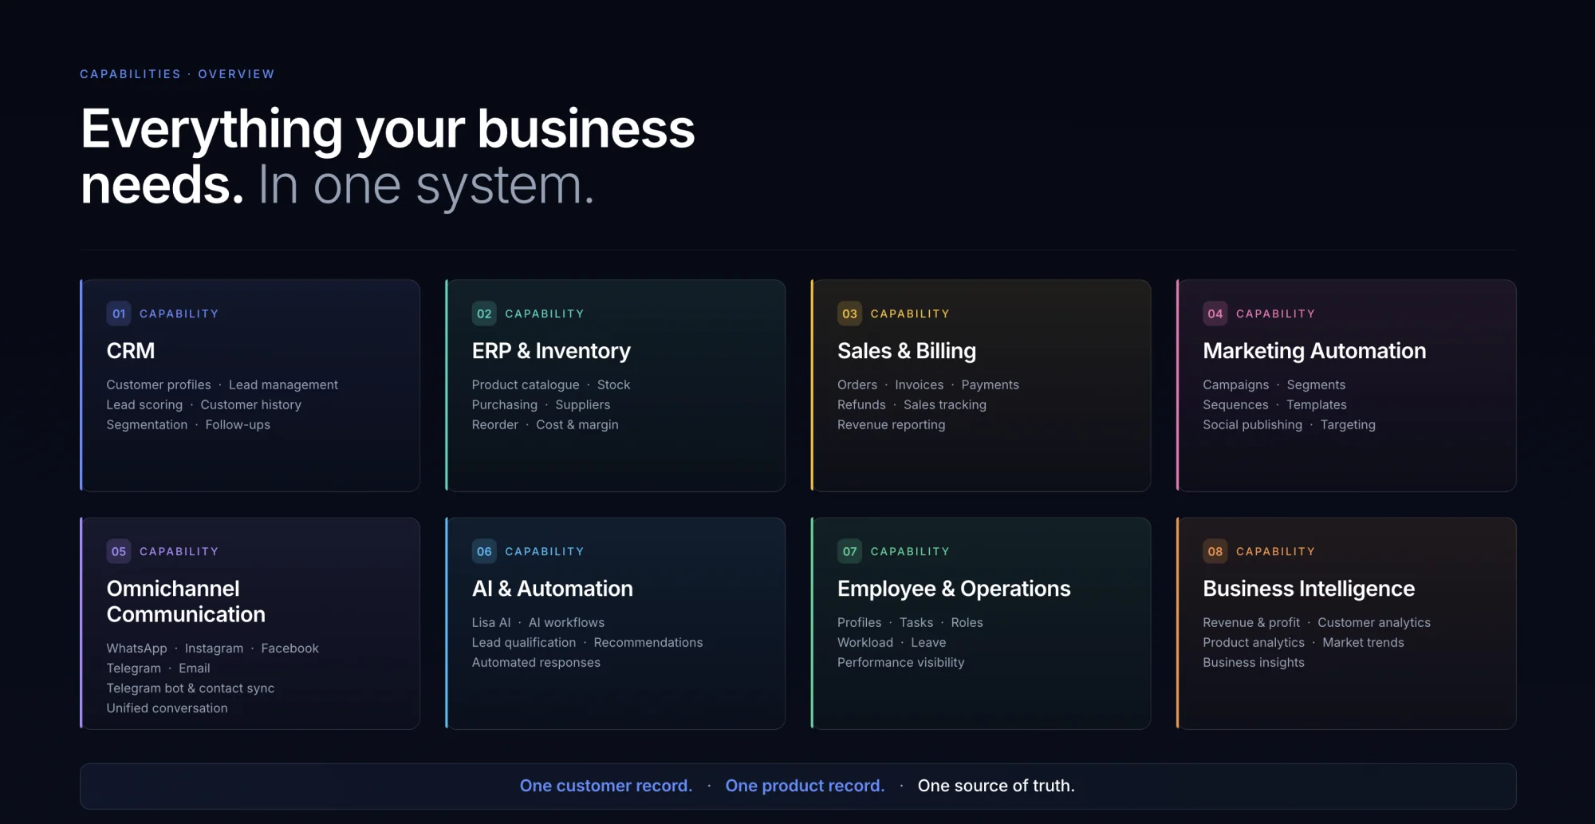The height and width of the screenshot is (824, 1595).
Task: Open the CRM card title
Action: (x=131, y=351)
